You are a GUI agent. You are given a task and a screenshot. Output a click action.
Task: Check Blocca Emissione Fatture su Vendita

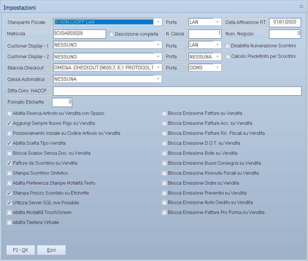[x=164, y=113]
